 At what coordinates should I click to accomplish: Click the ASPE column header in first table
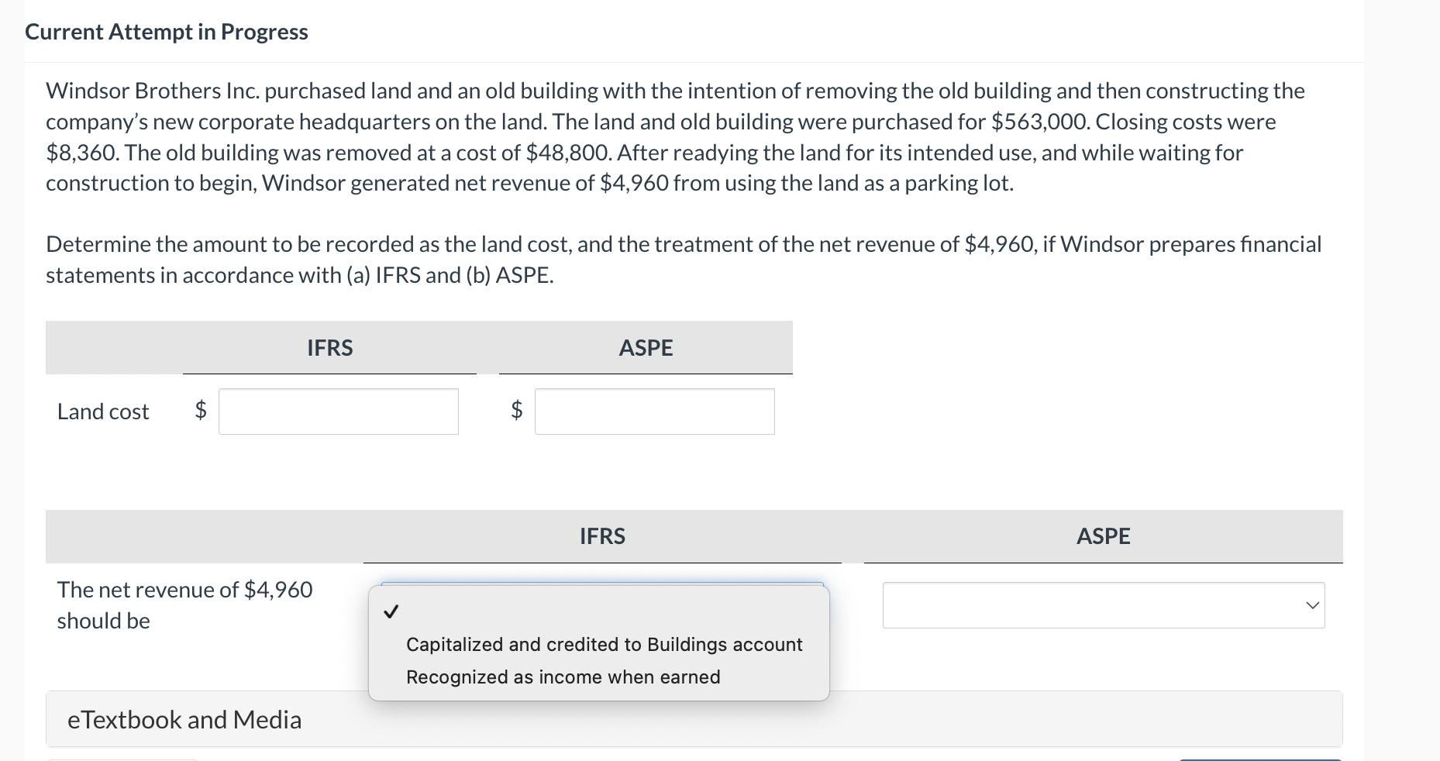[x=645, y=348]
